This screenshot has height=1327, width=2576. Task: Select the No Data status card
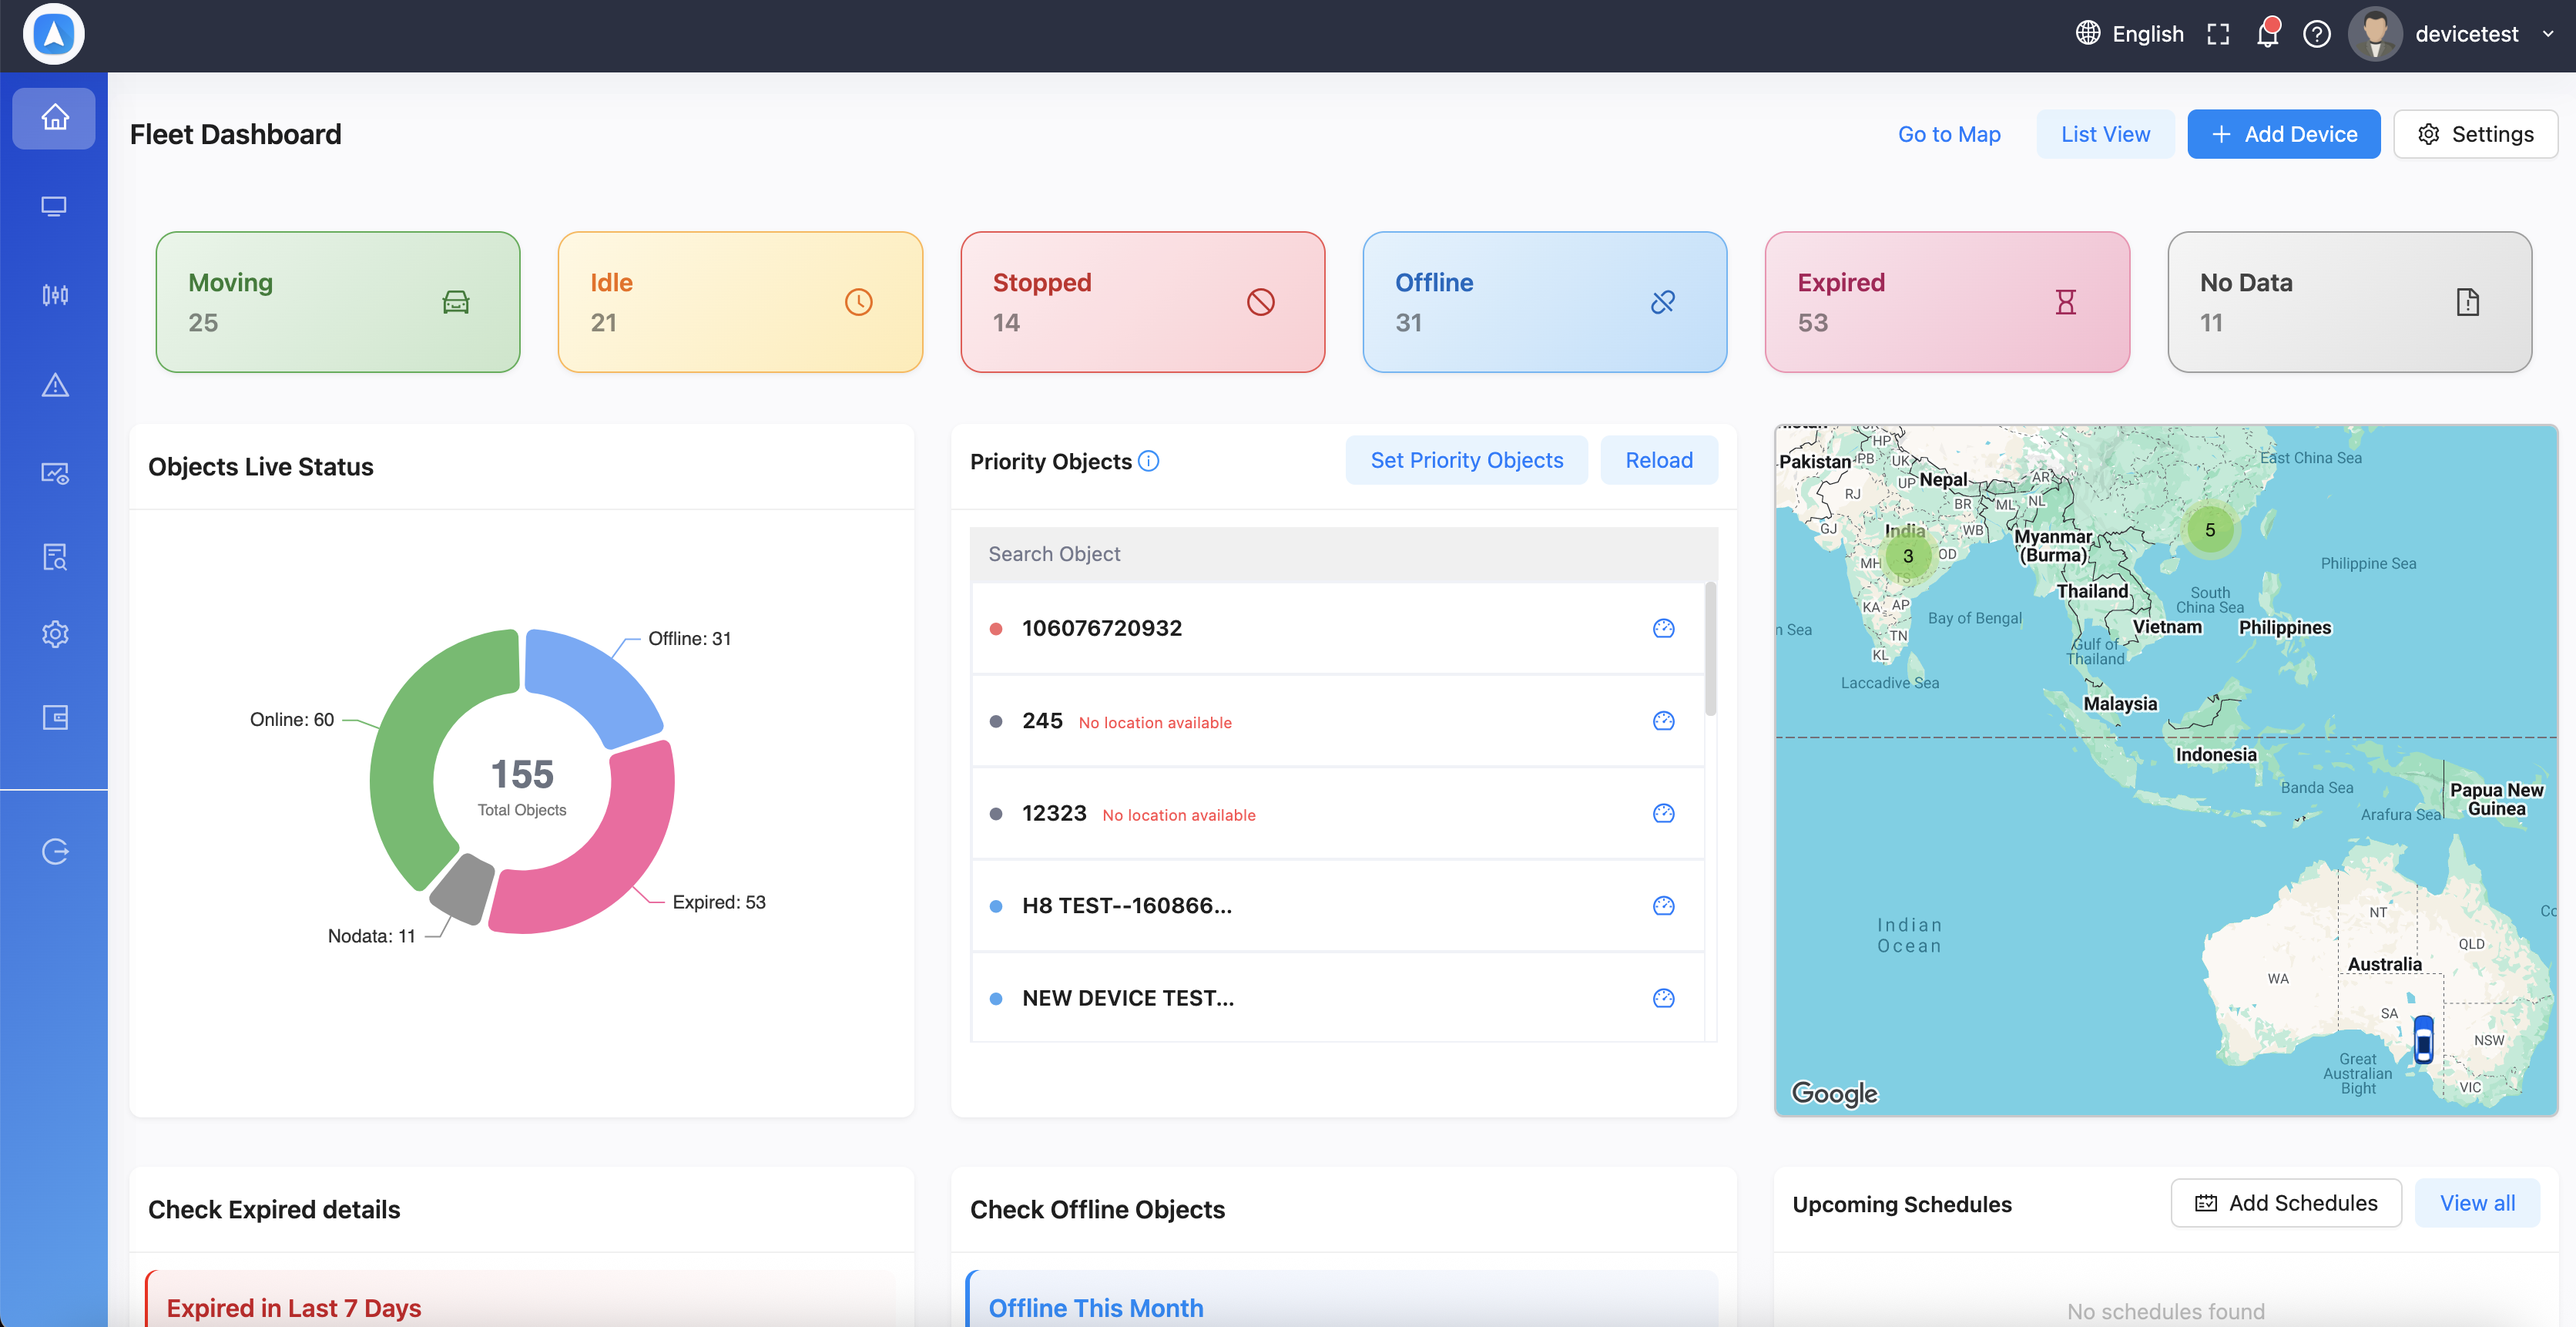tap(2350, 302)
